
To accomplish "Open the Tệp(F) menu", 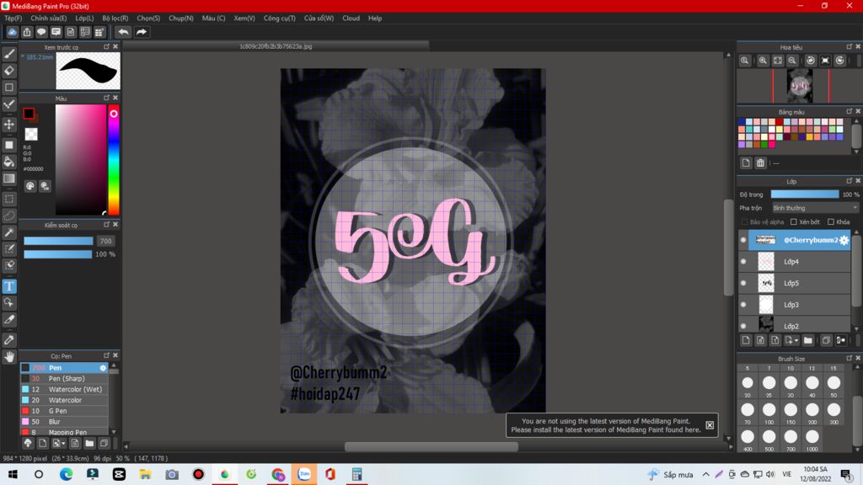I will [13, 19].
